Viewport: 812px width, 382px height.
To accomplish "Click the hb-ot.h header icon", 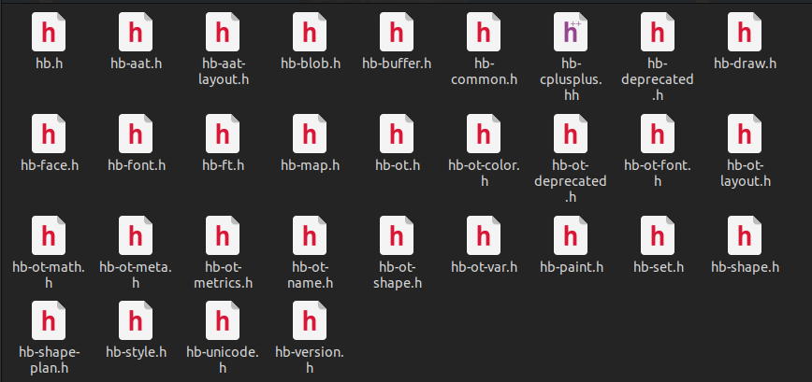I will pos(397,134).
